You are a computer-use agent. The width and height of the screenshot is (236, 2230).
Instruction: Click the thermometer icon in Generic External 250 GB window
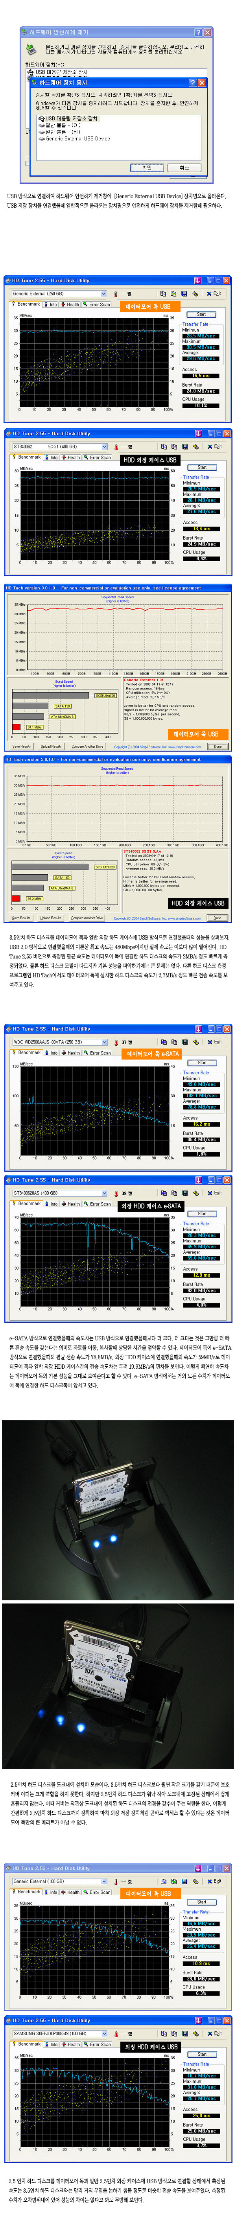click(117, 293)
